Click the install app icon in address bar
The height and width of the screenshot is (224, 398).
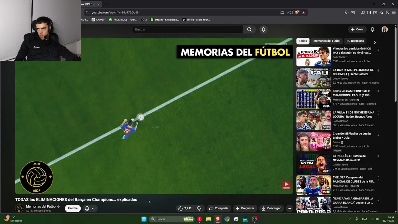tap(282, 12)
